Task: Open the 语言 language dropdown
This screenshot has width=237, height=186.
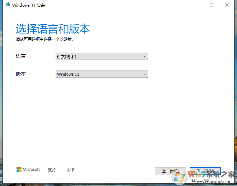Action: 102,56
